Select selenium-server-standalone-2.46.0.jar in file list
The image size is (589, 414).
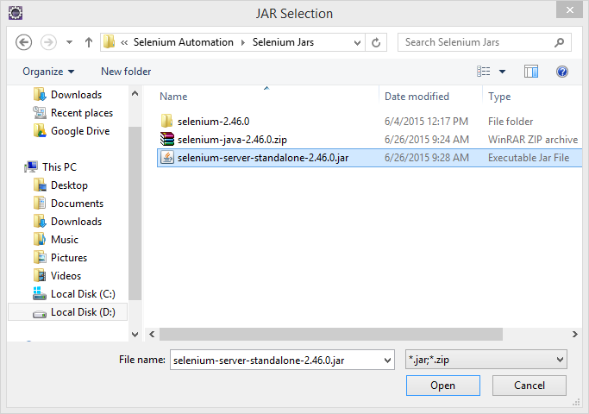[370, 158]
